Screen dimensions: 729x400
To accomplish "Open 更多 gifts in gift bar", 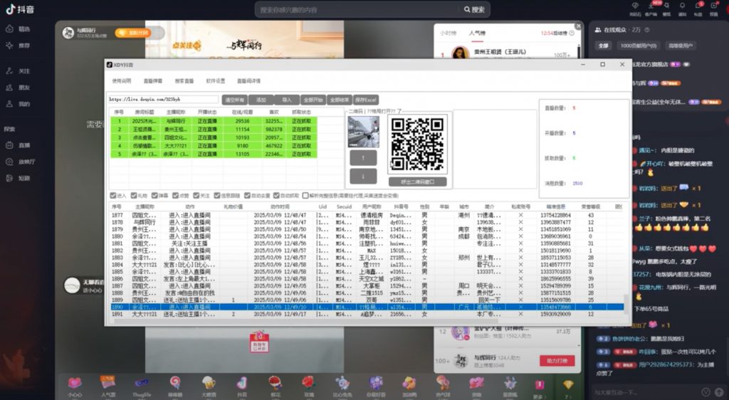I will click(538, 389).
